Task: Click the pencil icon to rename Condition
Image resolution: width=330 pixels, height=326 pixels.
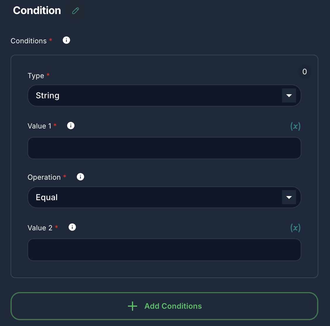Action: (76, 11)
